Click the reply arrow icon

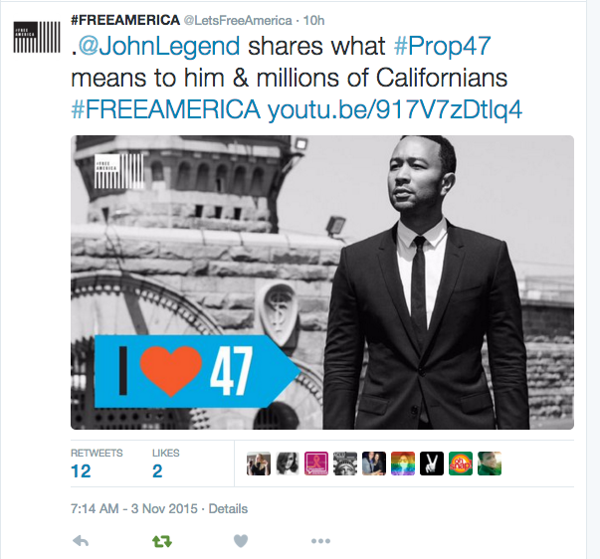point(81,541)
